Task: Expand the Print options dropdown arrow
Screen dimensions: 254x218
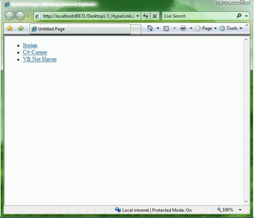Action: (191, 28)
